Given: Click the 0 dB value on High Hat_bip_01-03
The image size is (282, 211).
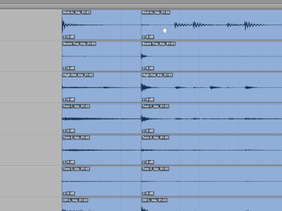Looking at the screenshot, I should 150,100.
